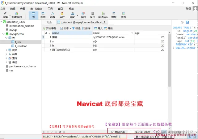Collapse the 表 tables tree node
This screenshot has width=198, height=139.
click(x=6, y=38)
